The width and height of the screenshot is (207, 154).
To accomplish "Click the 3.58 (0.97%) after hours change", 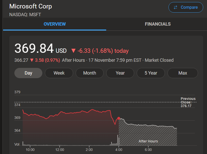I will [47, 60].
